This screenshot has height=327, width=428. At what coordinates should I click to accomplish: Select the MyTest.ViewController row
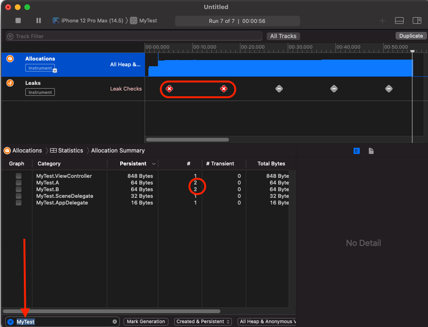tap(146, 176)
